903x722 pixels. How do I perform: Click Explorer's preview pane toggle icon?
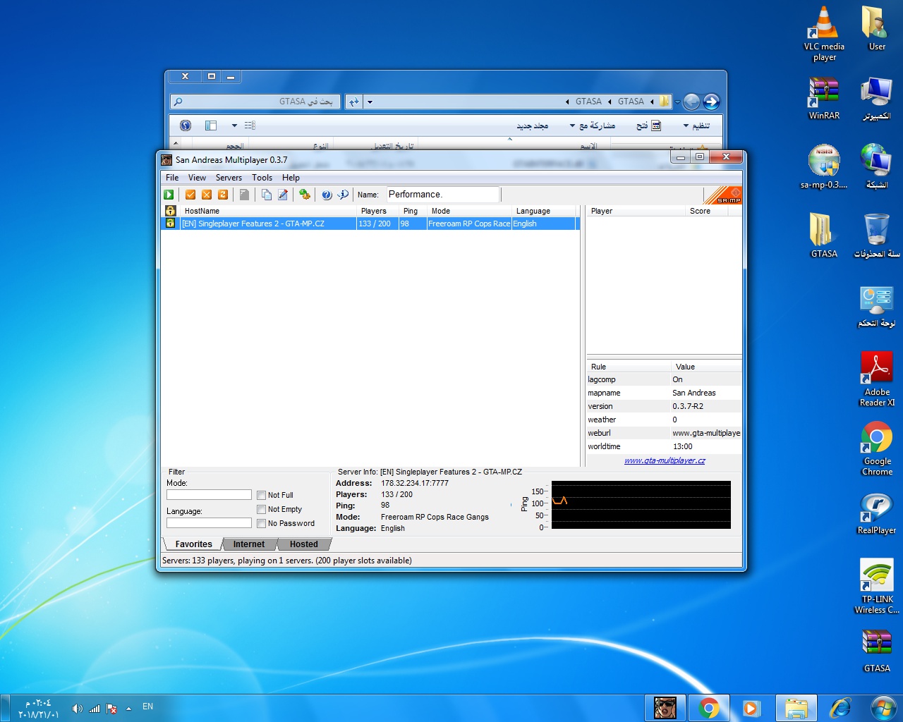pos(210,126)
